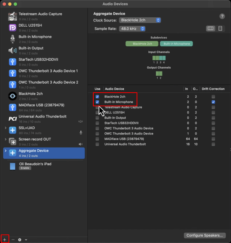Click the green BlackHole 2ch subdevice swatch
Screen dimensions: 231x243
point(142,44)
